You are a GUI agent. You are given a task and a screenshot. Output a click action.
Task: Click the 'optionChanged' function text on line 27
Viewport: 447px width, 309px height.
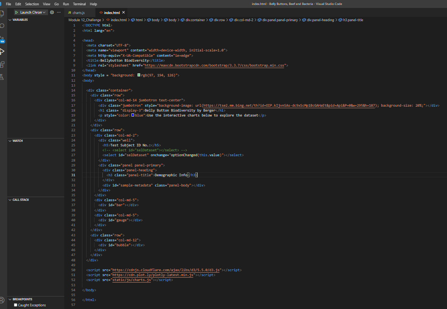point(184,155)
